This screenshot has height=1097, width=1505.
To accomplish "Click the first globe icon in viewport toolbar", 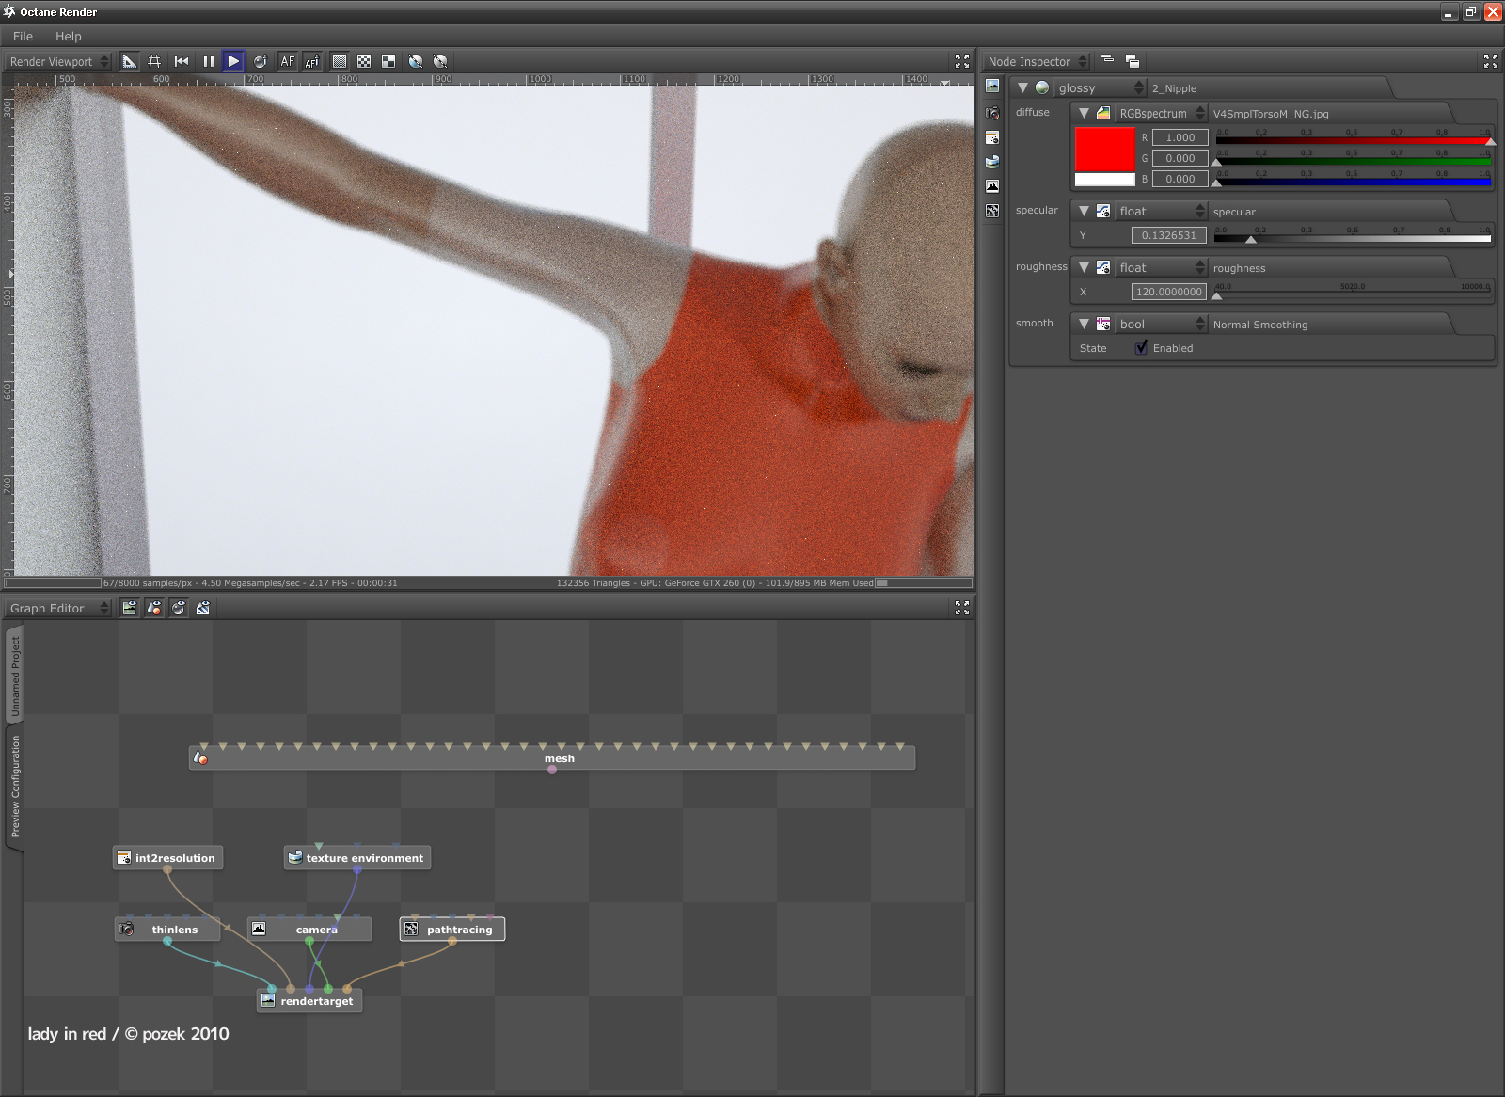I will [x=415, y=61].
